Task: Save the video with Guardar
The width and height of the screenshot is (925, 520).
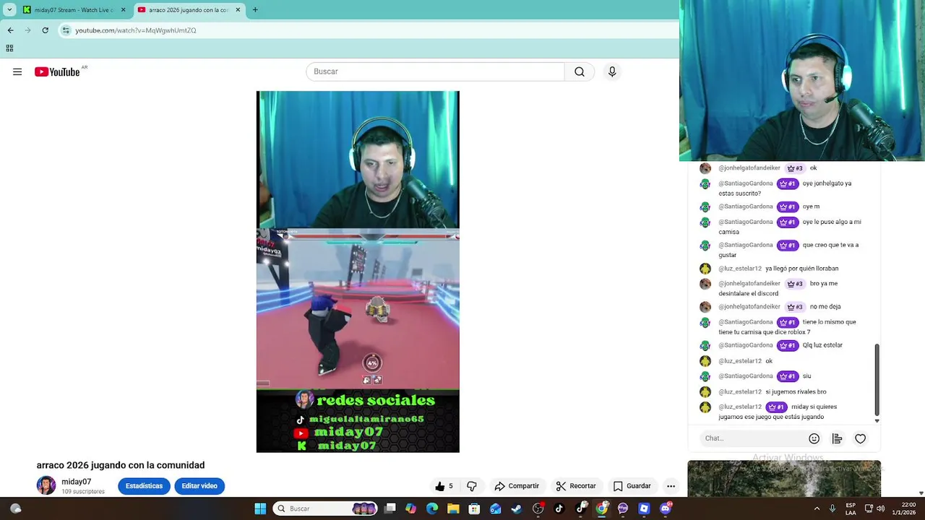Action: click(632, 486)
